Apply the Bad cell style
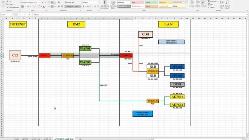Screen dimensions: 249x140 (x=138, y=3)
